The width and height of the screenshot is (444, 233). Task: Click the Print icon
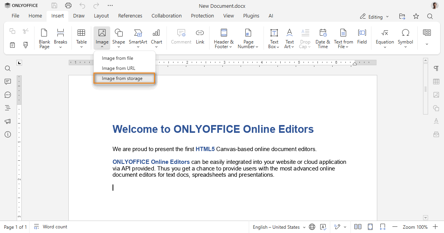pos(68,5)
